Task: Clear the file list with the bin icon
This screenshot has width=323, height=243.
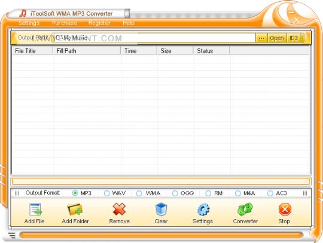Action: click(161, 209)
